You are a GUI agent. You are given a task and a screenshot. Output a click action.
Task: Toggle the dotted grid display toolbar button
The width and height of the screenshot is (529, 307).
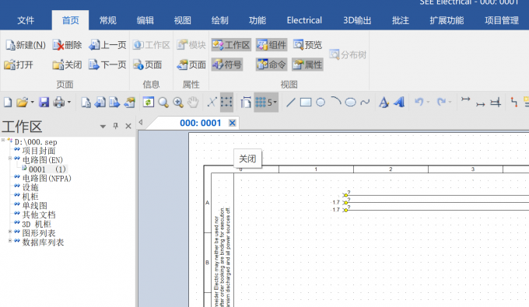click(226, 102)
